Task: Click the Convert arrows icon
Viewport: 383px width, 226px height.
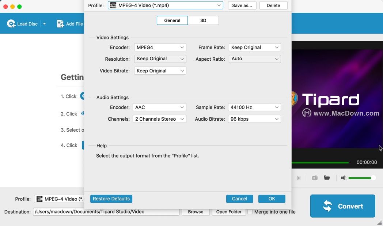Action: (329, 206)
